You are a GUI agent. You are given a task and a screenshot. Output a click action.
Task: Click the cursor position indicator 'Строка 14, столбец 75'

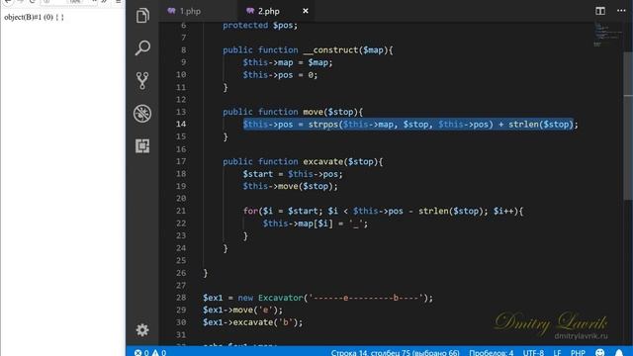tap(395, 352)
